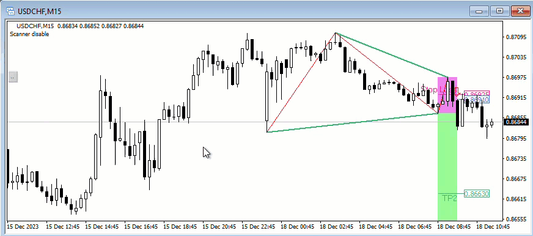Click the '18 Dec 02:45' time label

(337, 226)
